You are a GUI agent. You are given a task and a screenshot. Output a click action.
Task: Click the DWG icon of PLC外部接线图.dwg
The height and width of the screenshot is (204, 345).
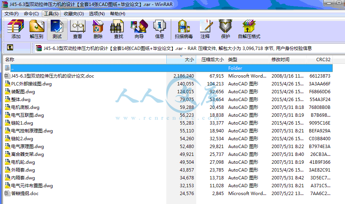[7, 84]
